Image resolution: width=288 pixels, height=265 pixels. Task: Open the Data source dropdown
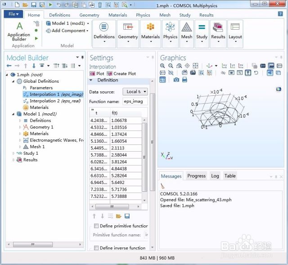[x=135, y=92]
